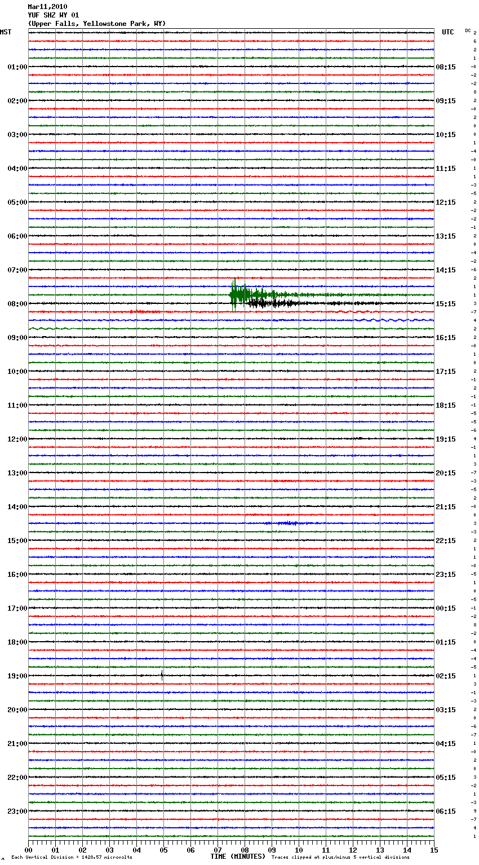Click the 19:15 UTC time label
The height and width of the screenshot is (865, 479).
coord(446,439)
